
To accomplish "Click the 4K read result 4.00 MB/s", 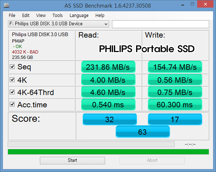I will click(108, 80).
